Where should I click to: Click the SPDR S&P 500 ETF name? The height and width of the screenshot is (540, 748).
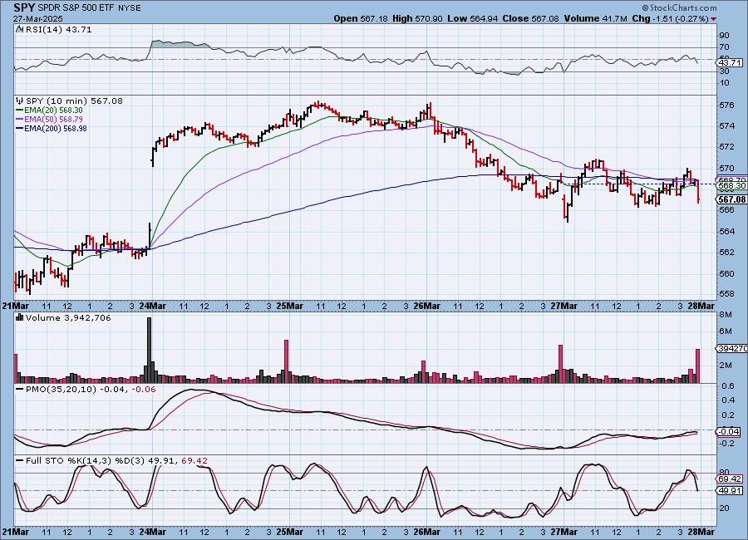[x=74, y=8]
